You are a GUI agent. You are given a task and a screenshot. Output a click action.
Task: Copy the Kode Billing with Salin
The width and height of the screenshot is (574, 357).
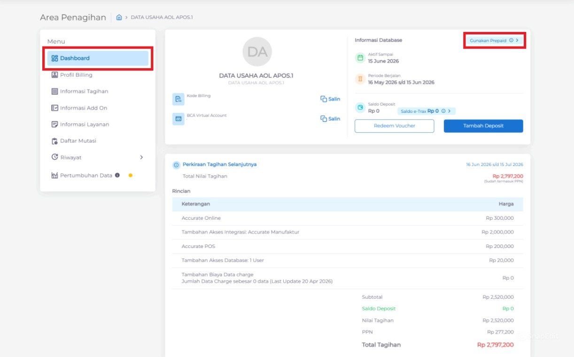[330, 99]
